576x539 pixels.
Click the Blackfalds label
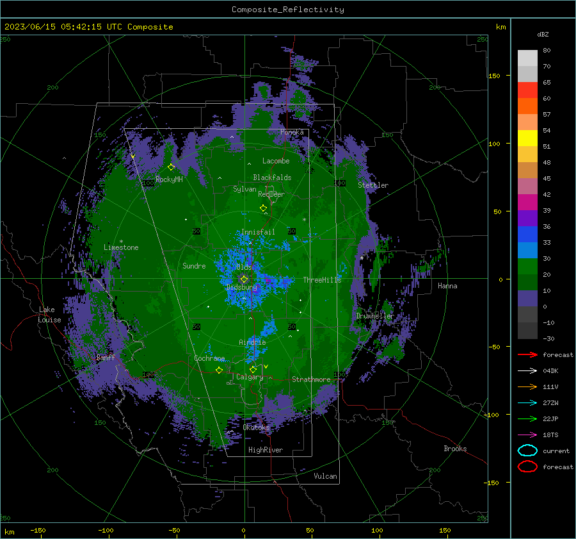(272, 178)
